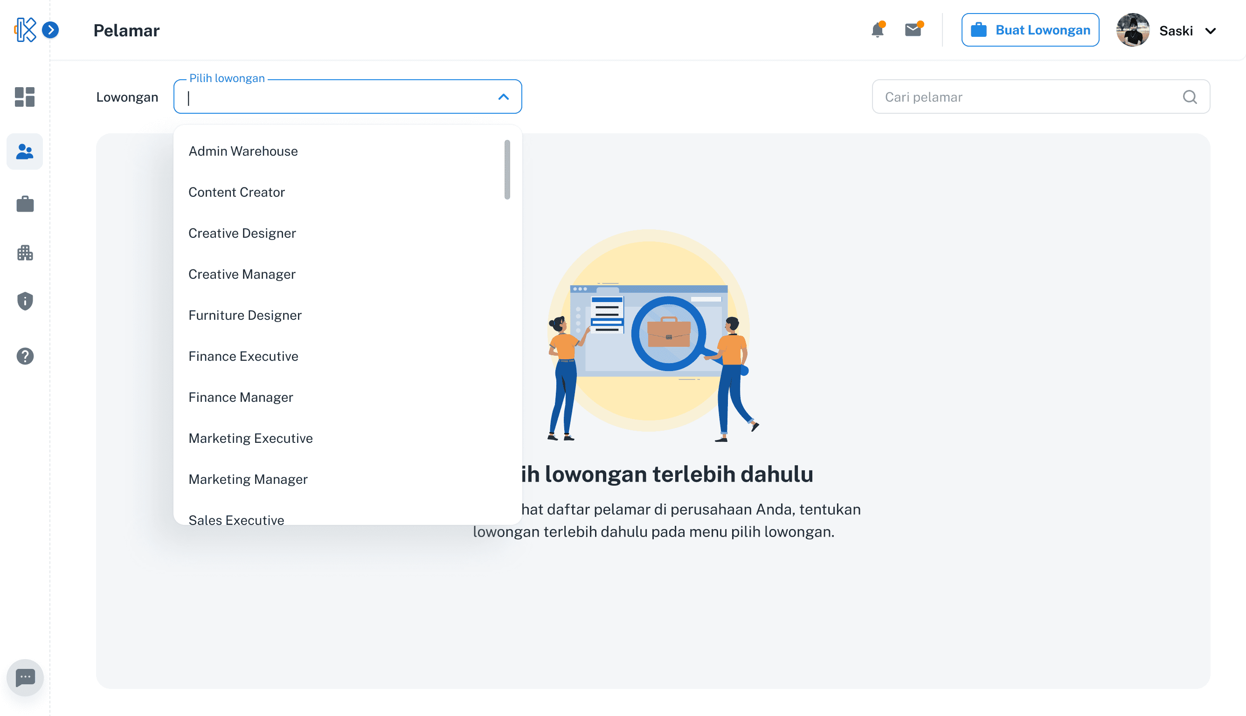The width and height of the screenshot is (1246, 716).
Task: Pick Marketing Executive from the dropdown list
Action: (x=250, y=438)
